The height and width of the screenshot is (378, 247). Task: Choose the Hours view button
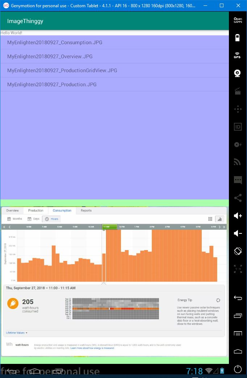51,219
